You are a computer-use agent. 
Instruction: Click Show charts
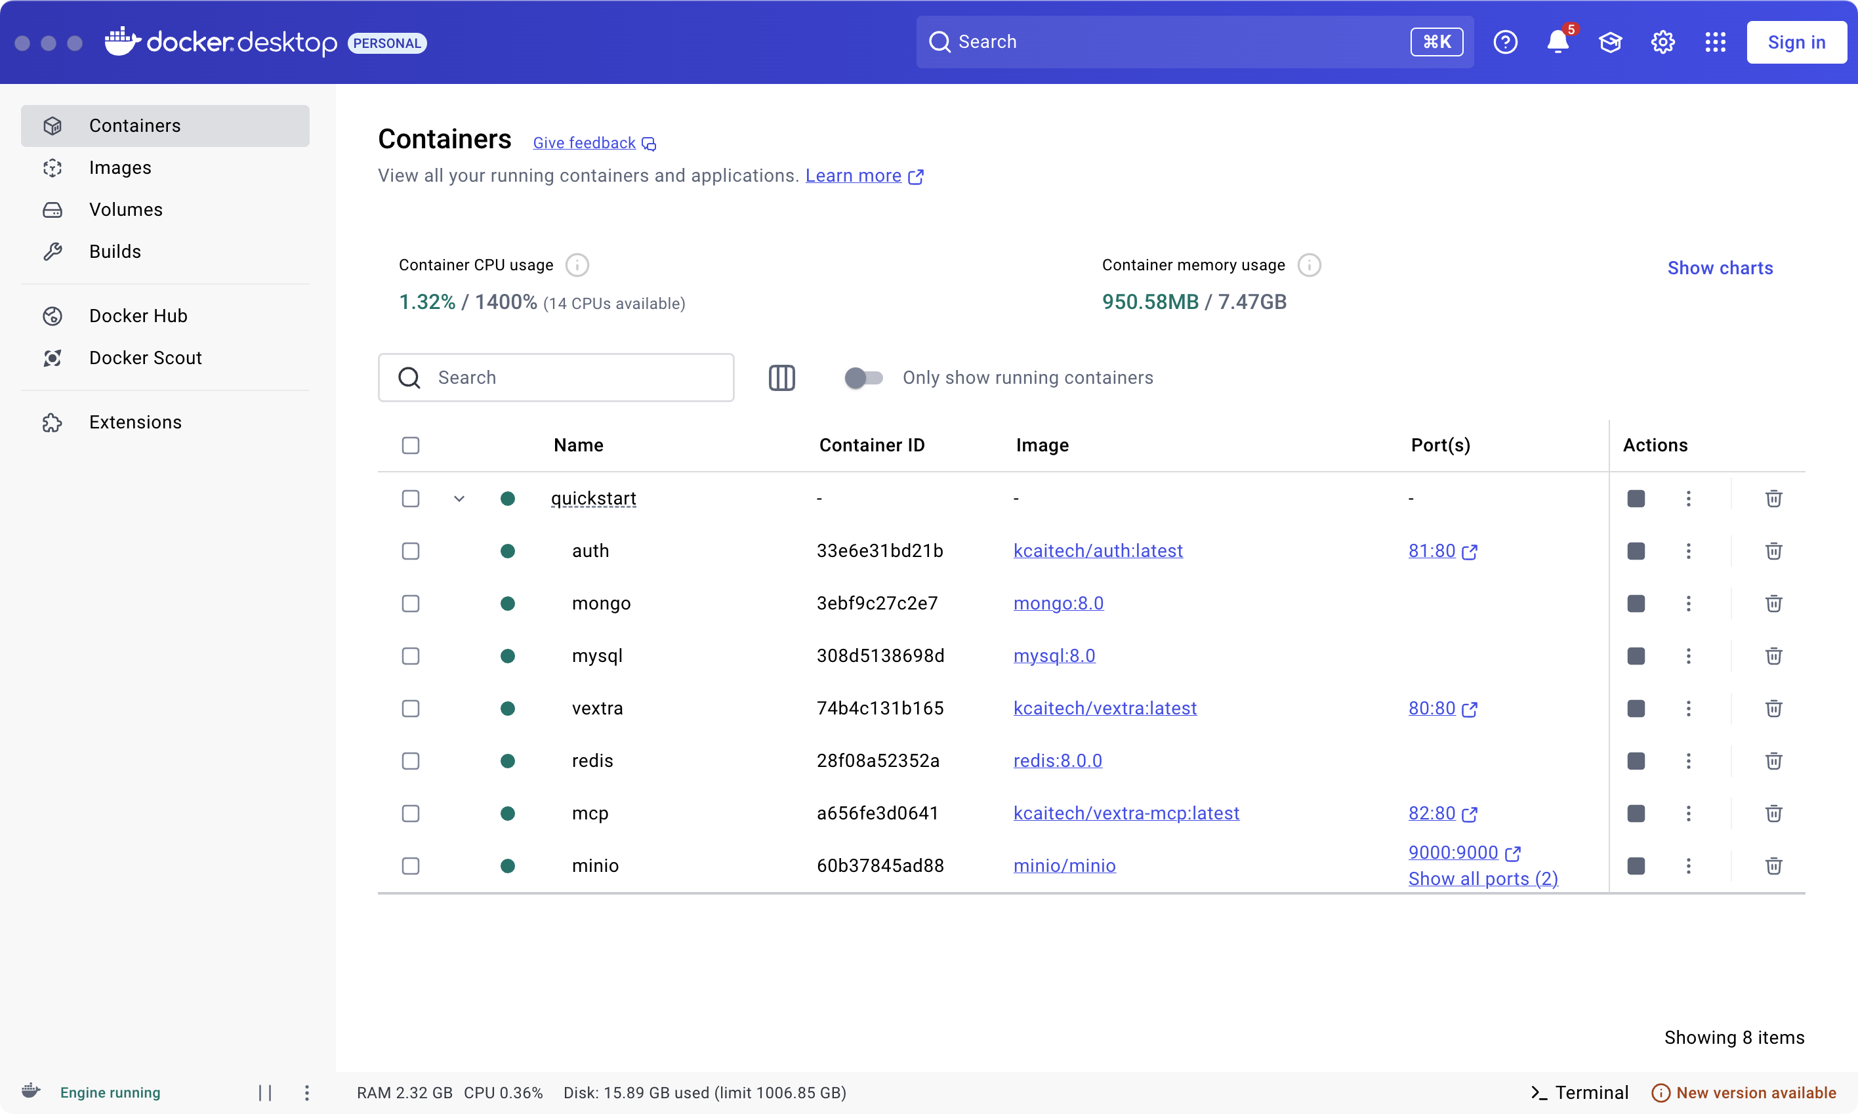[1720, 268]
